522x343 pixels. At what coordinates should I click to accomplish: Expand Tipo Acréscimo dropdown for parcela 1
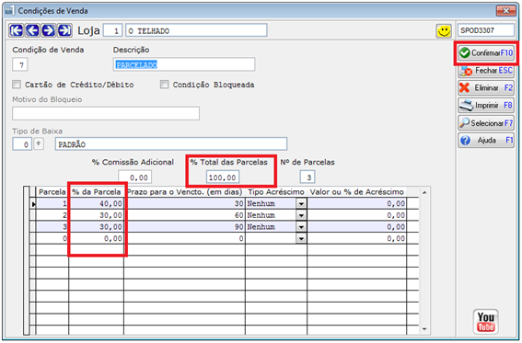(301, 203)
